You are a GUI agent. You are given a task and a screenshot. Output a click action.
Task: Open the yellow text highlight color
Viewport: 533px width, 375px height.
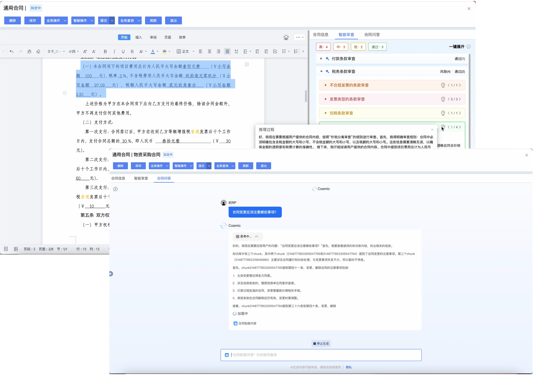point(165,51)
